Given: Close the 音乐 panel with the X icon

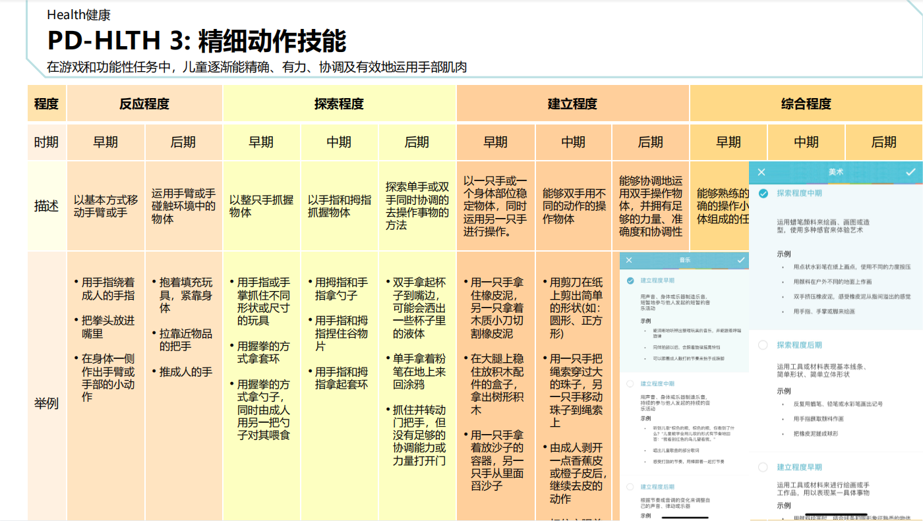Looking at the screenshot, I should click(x=629, y=260).
